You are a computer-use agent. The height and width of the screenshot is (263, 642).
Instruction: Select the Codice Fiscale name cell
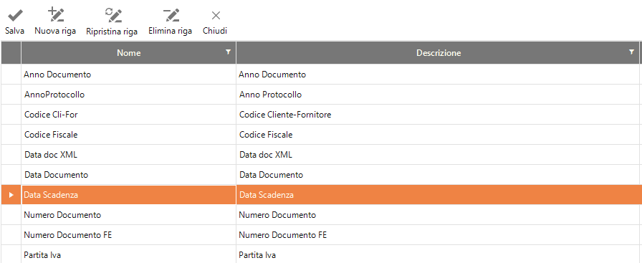coord(128,135)
